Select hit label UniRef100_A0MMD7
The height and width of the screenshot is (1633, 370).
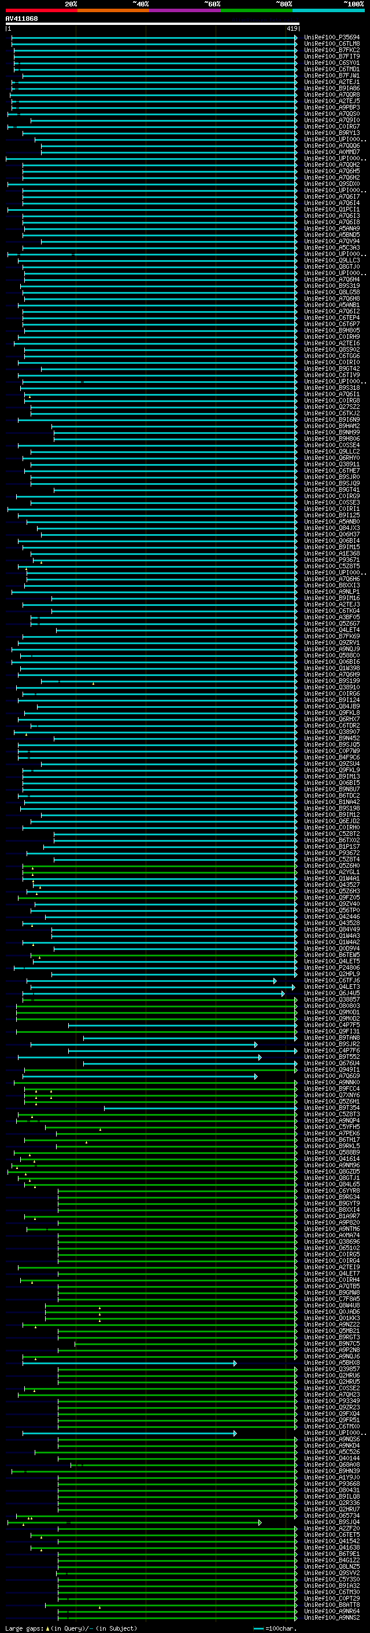point(331,152)
